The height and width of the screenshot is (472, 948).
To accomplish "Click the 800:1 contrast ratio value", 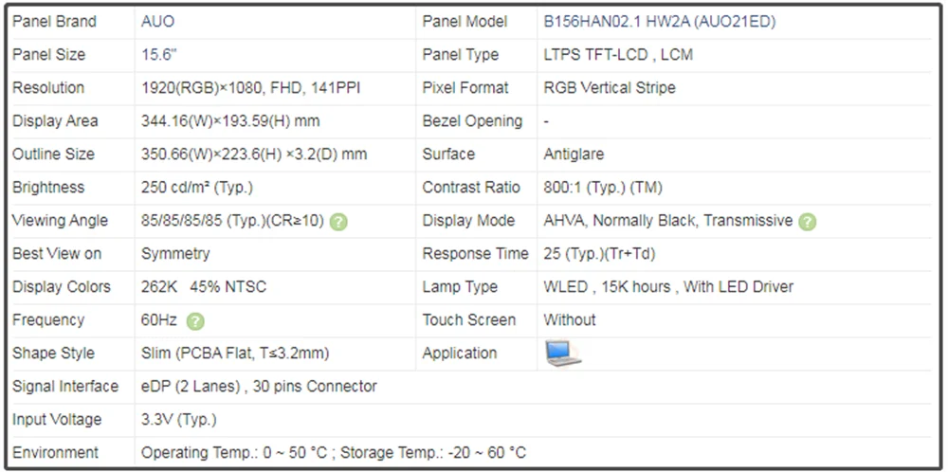I will coord(603,188).
